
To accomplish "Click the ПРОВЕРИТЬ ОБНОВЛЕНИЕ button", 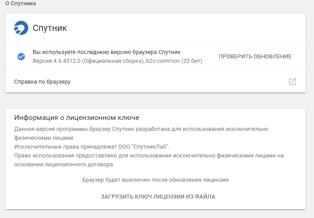I will click(x=255, y=56).
